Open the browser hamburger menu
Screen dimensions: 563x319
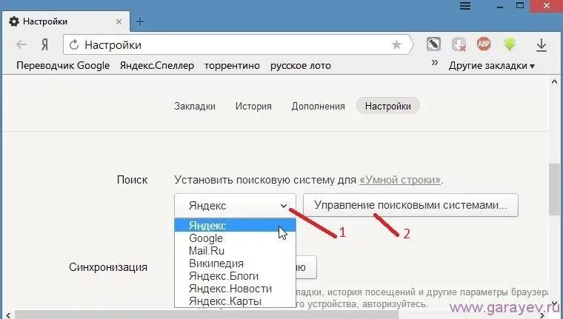coord(465,6)
